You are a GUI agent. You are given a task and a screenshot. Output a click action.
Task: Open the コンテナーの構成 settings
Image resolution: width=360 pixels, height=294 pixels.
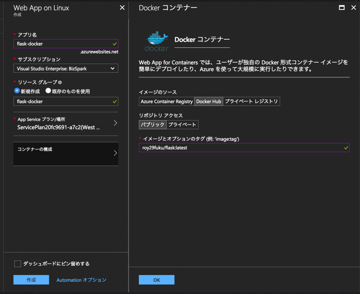click(66, 153)
